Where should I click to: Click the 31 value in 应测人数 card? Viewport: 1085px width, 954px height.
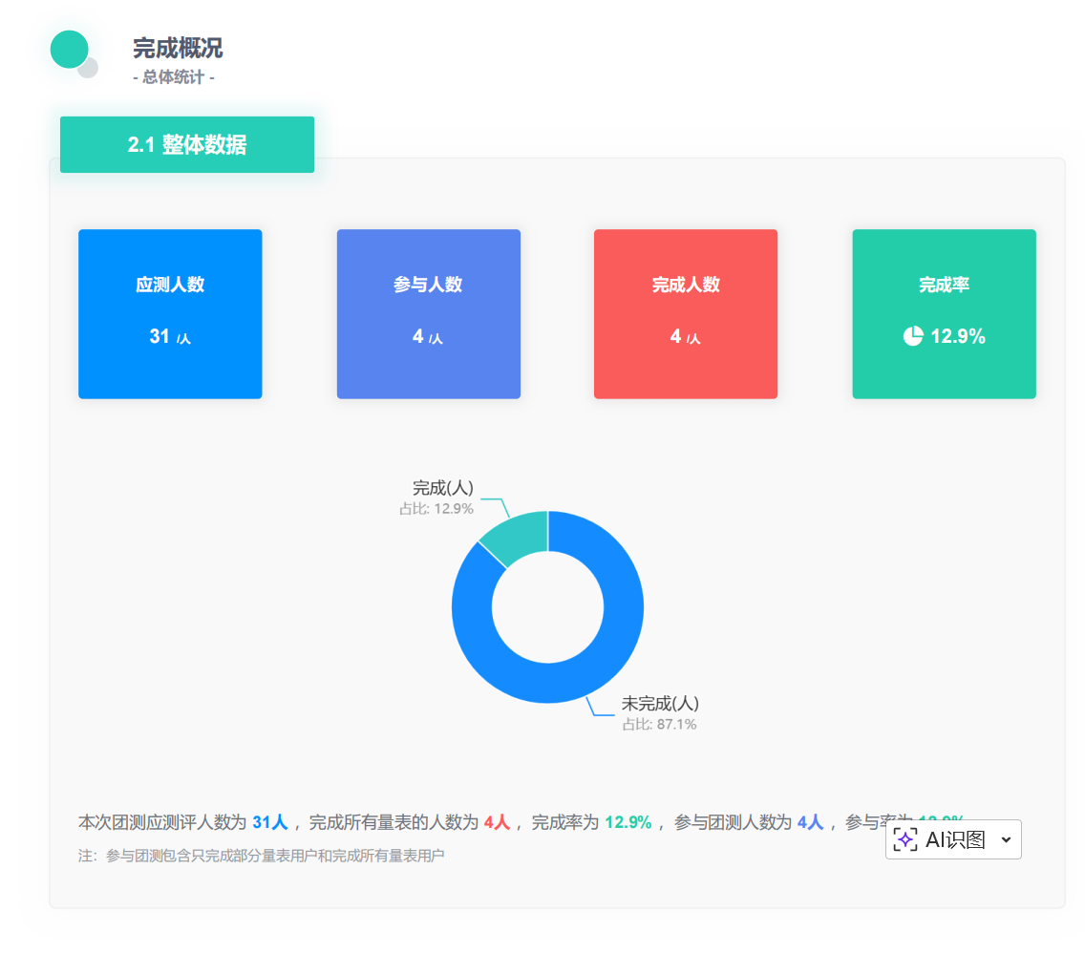click(160, 336)
